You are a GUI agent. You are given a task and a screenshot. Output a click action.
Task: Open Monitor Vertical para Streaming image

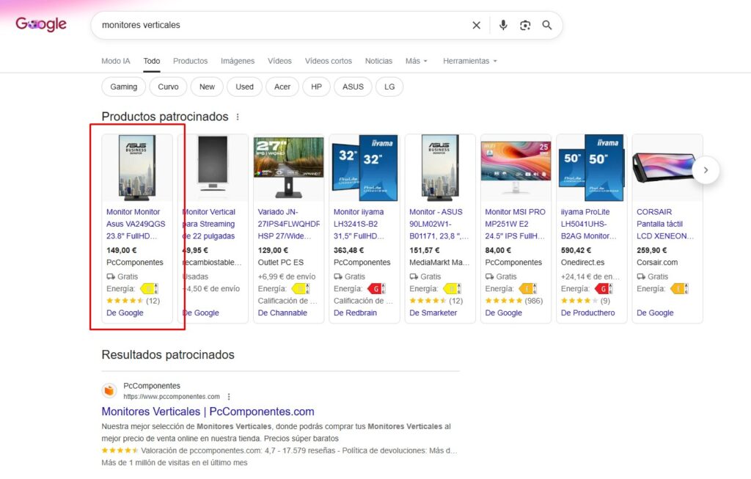213,167
